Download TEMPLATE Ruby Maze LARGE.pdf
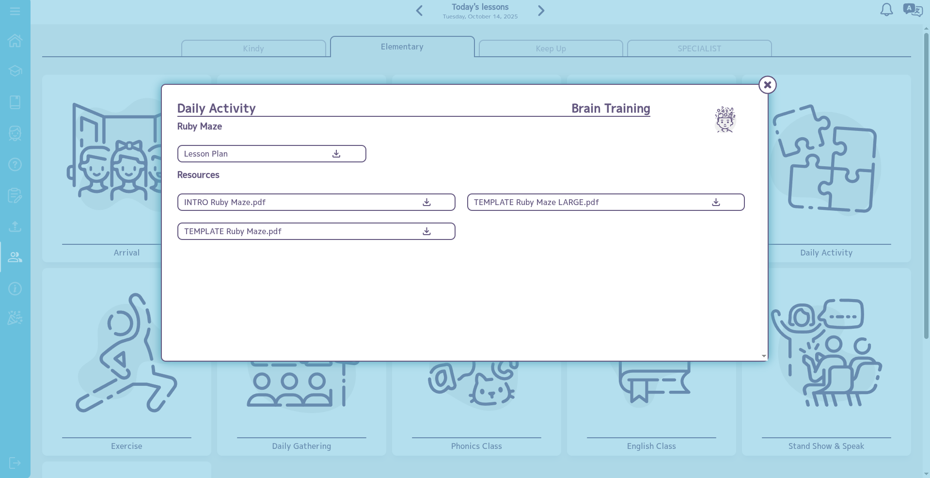 point(716,202)
